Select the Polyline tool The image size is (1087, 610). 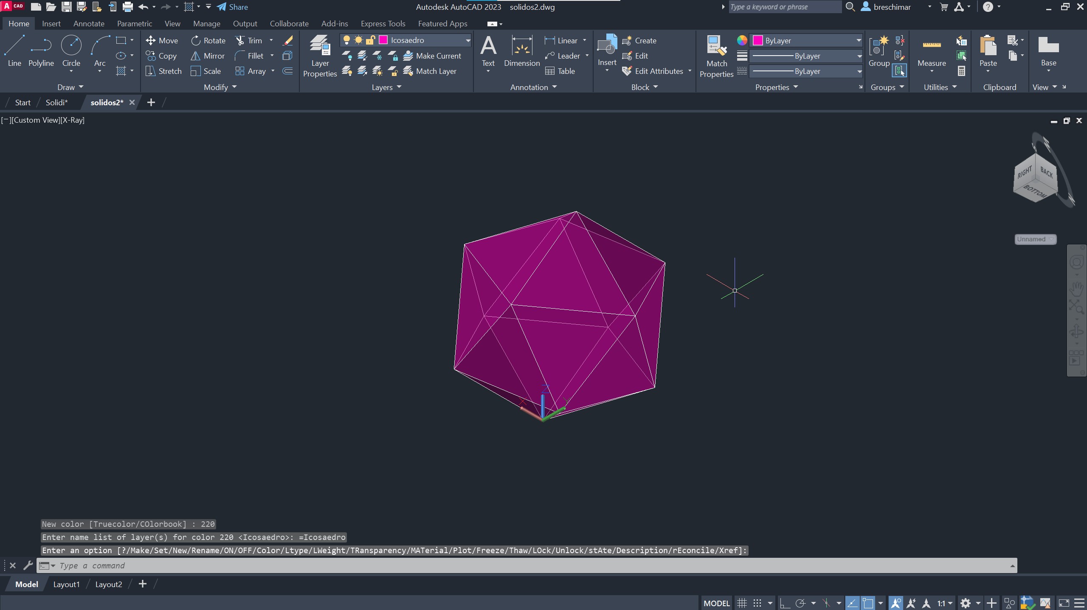(x=41, y=51)
